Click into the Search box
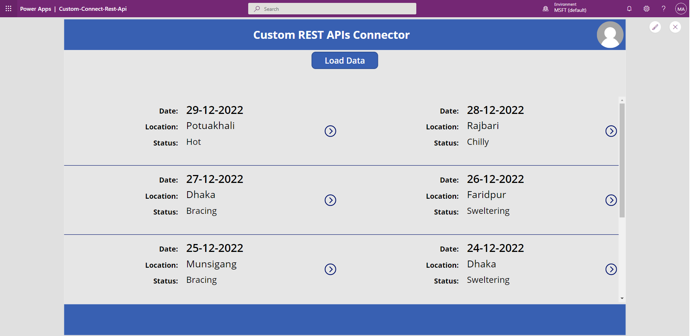Image resolution: width=690 pixels, height=336 pixels. (332, 9)
